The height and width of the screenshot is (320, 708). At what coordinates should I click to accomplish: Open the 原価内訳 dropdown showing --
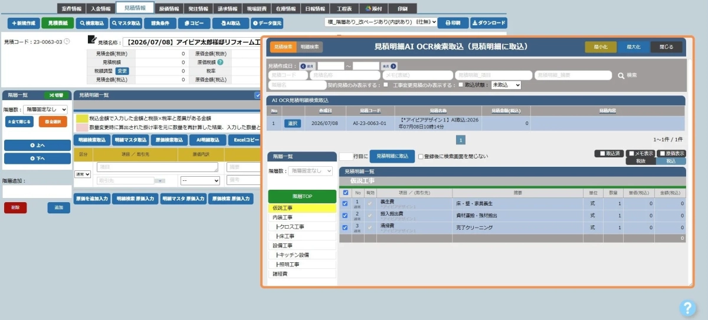pyautogui.click(x=200, y=180)
